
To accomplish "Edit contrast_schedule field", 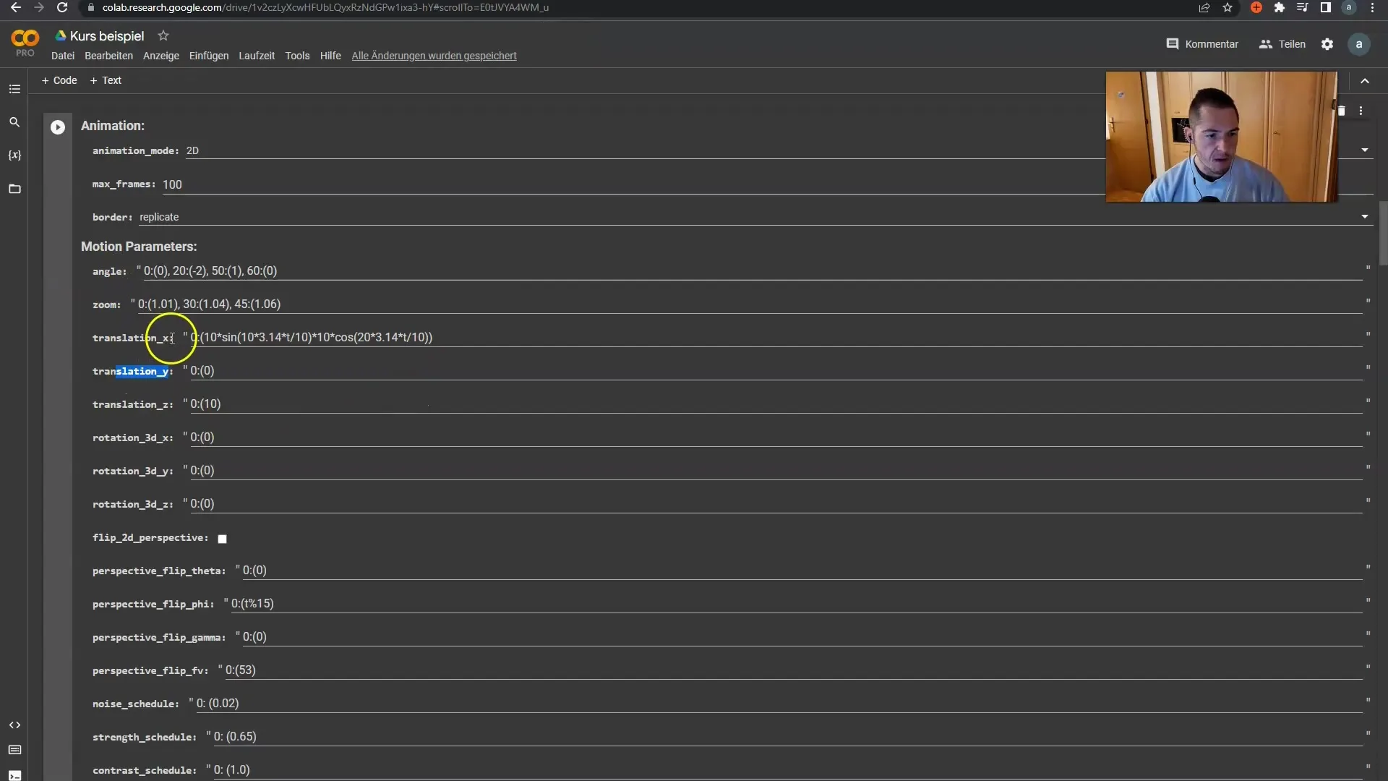I will 788,770.
